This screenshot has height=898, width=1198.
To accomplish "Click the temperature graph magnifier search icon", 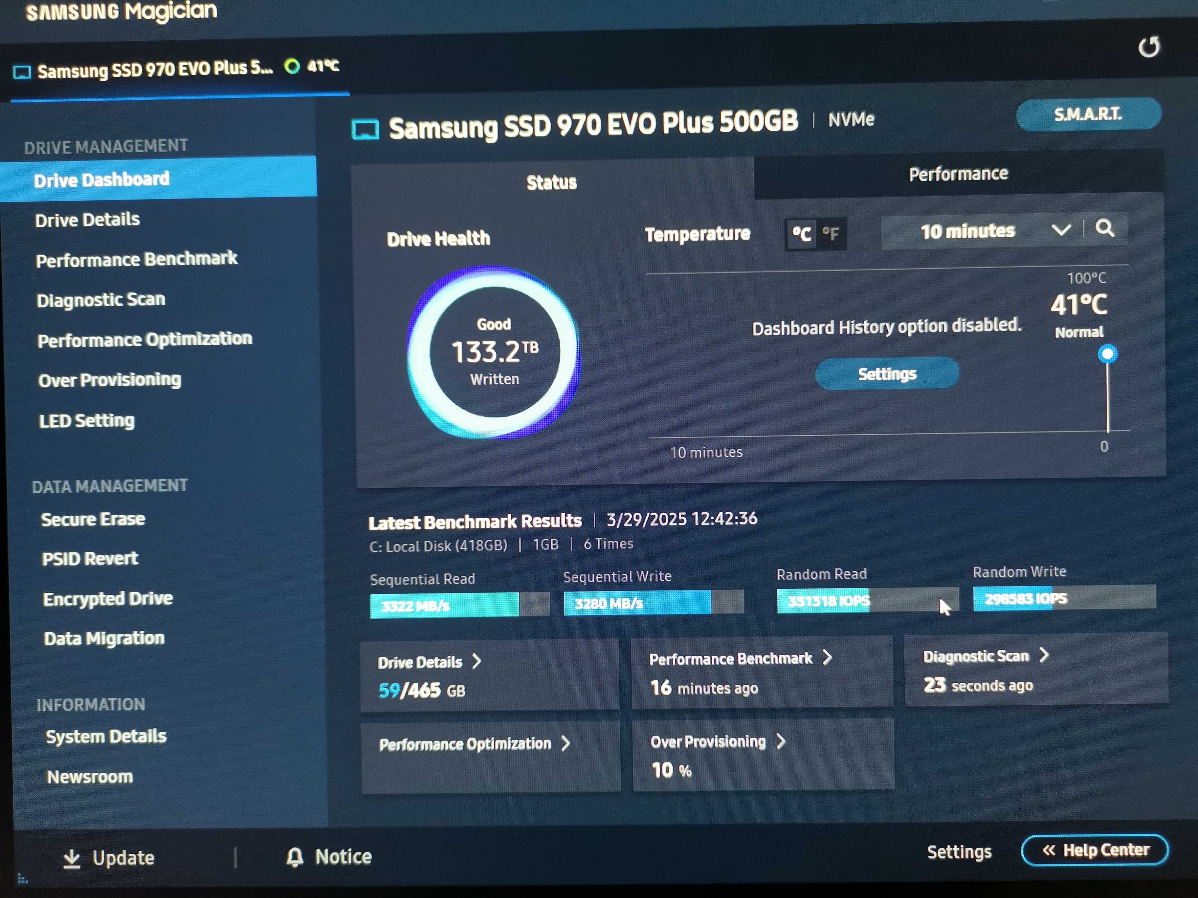I will point(1105,228).
